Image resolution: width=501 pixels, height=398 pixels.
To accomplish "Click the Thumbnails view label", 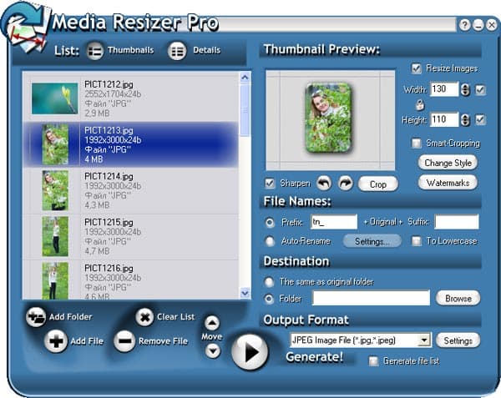I will 131,50.
